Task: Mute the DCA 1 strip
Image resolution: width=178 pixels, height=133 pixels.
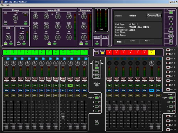Action: [x=109, y=79]
